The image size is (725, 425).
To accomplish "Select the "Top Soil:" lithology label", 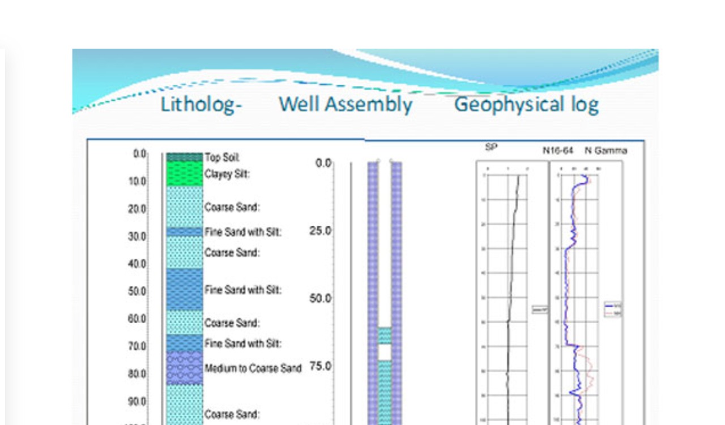I will pyautogui.click(x=223, y=158).
